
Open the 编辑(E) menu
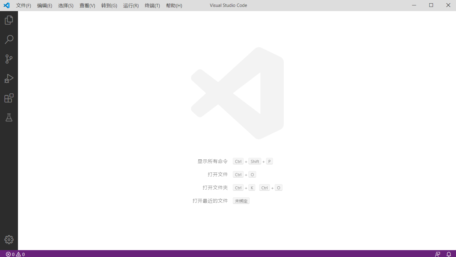pos(45,6)
